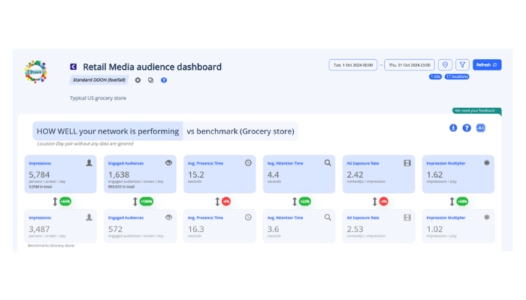Viewport: 526px width, 300px height.
Task: Click the back arrow beside dashboard title
Action: click(x=73, y=67)
